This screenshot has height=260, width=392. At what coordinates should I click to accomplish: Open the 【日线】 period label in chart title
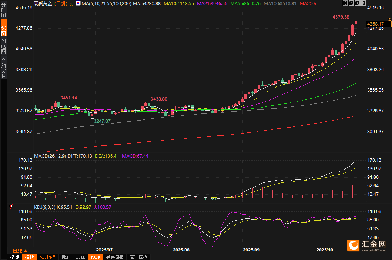(60, 3)
